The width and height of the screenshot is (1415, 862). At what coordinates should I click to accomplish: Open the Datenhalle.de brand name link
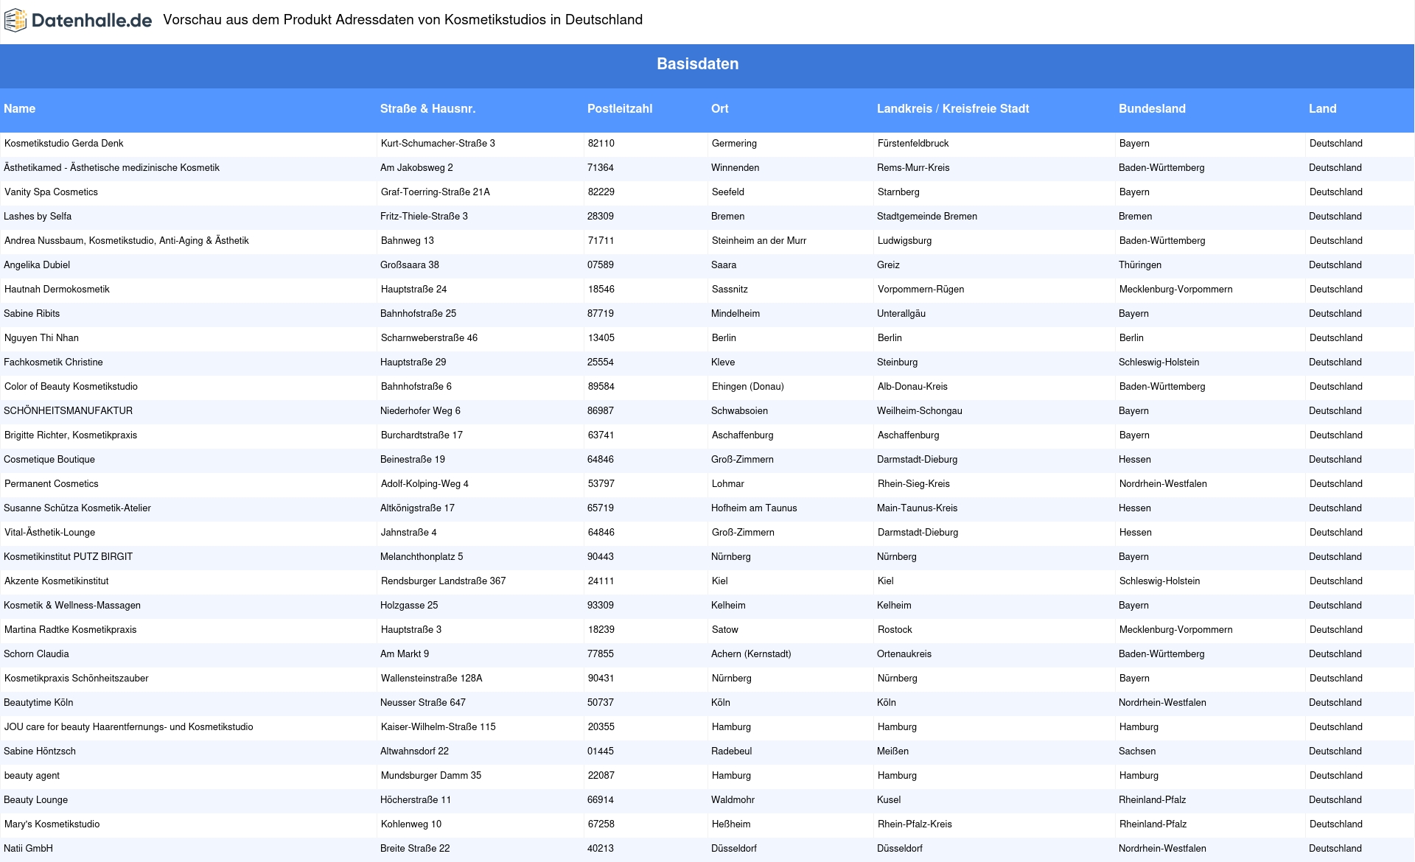click(x=92, y=21)
